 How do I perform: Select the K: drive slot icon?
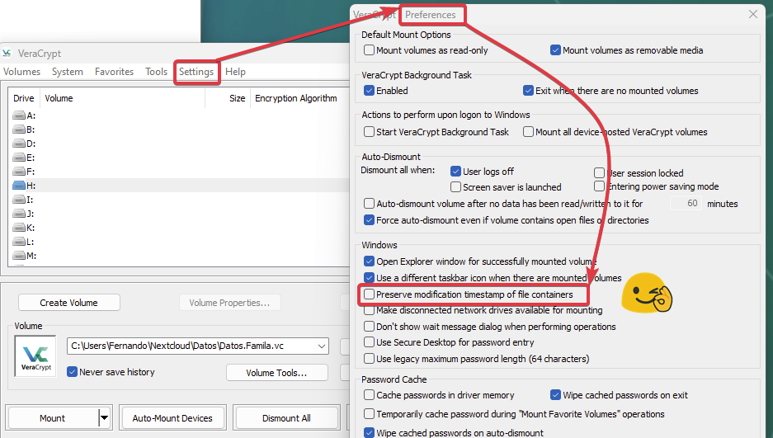20,228
